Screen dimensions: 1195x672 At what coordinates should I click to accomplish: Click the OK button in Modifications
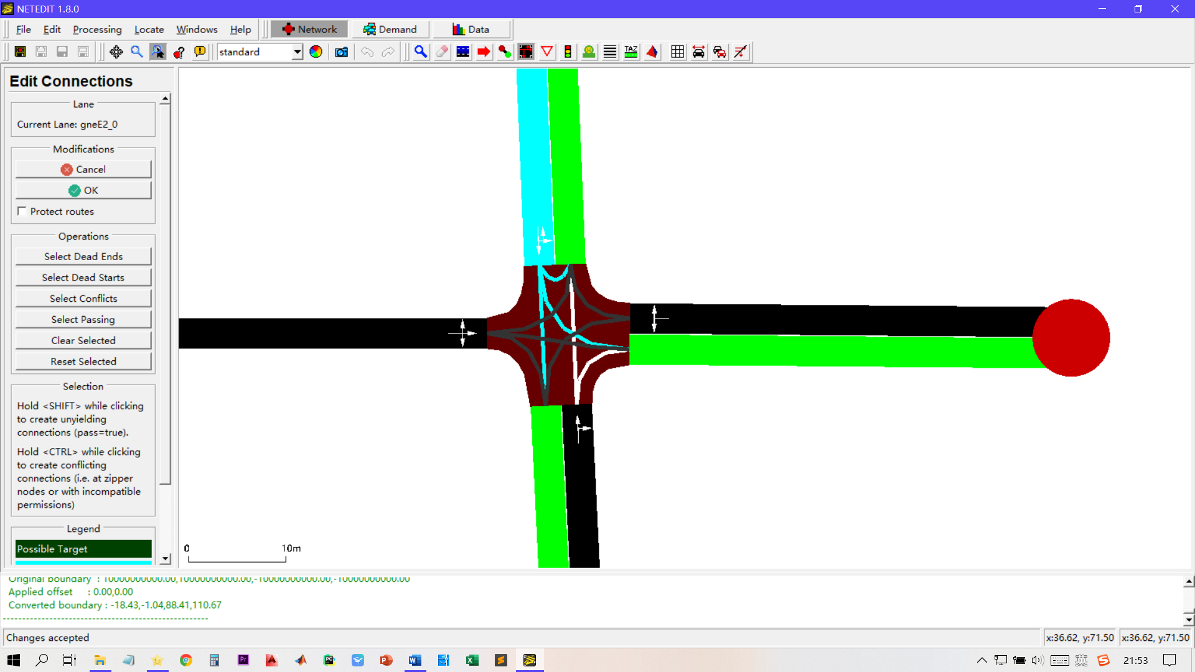pos(83,190)
